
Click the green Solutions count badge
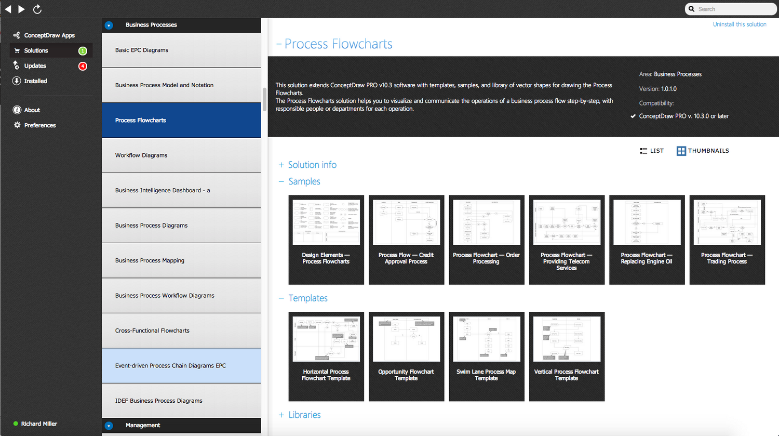(83, 51)
